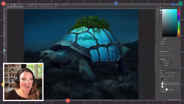Click the Select Subject button
The image size is (184, 104).
click(x=166, y=63)
